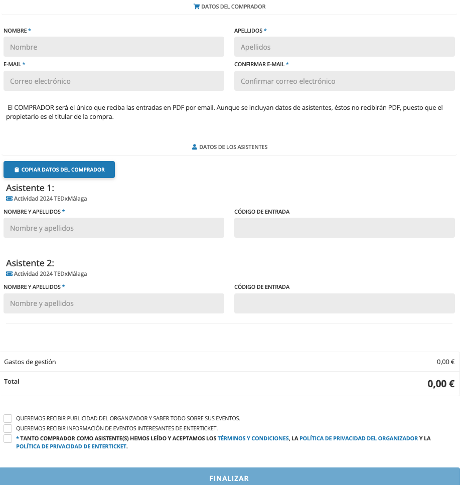Open Política de Privacidad de Enterticket link
The height and width of the screenshot is (485, 461).
coord(71,446)
